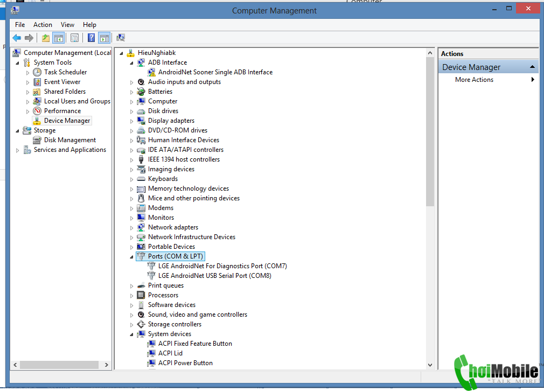
Task: Select Computer Management (Local) root
Action: click(x=67, y=53)
